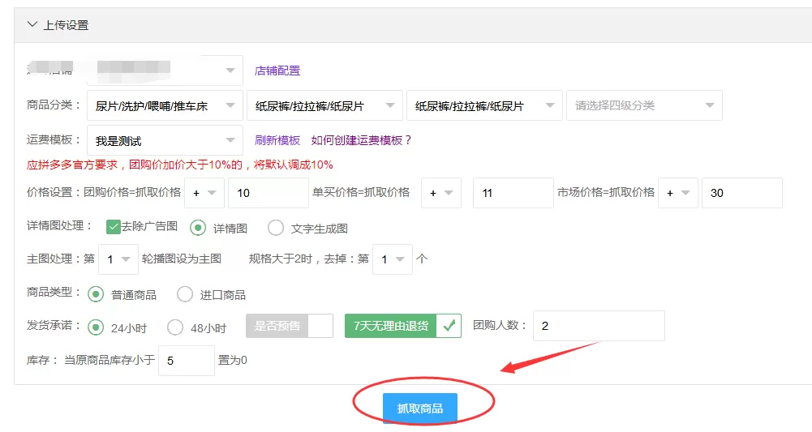Collapse the 上传设置 section chevron
812x432 pixels.
(32, 24)
